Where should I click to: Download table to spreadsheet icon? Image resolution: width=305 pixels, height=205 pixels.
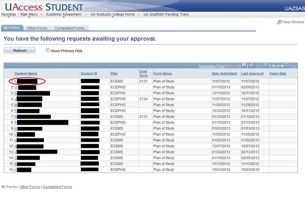[251, 65]
